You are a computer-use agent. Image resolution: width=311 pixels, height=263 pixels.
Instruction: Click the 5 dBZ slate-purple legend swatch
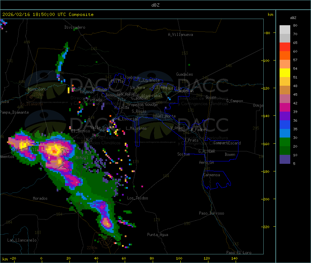pyautogui.click(x=285, y=159)
